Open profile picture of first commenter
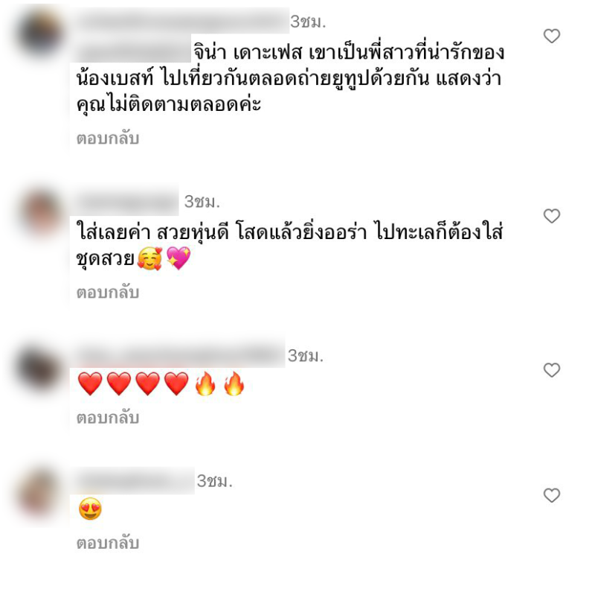Screen dimensions: 595x589 tap(40, 34)
